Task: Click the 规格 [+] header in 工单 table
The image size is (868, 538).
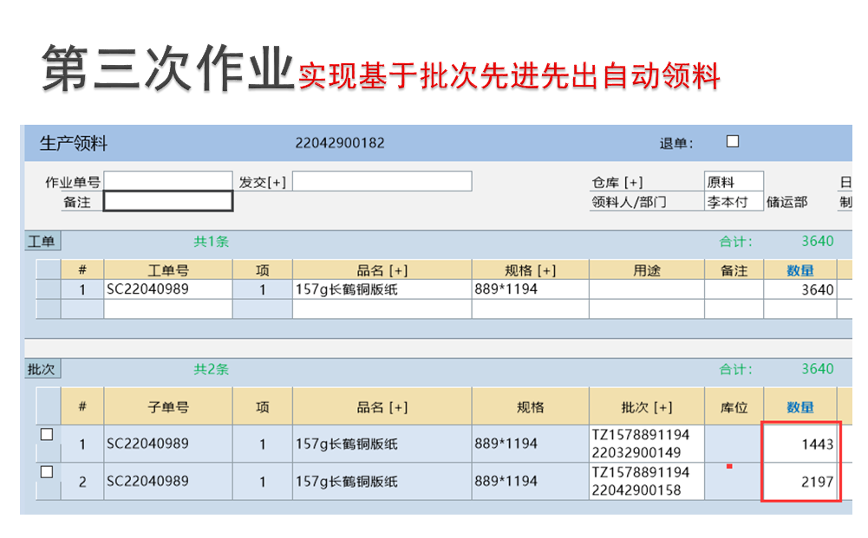Action: pyautogui.click(x=530, y=270)
